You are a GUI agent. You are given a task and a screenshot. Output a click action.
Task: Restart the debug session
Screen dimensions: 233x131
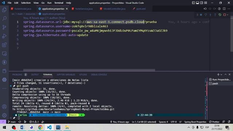[x=220, y=15]
